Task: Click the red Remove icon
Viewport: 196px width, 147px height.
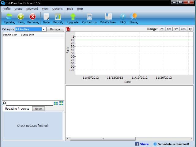Action: 32,17
